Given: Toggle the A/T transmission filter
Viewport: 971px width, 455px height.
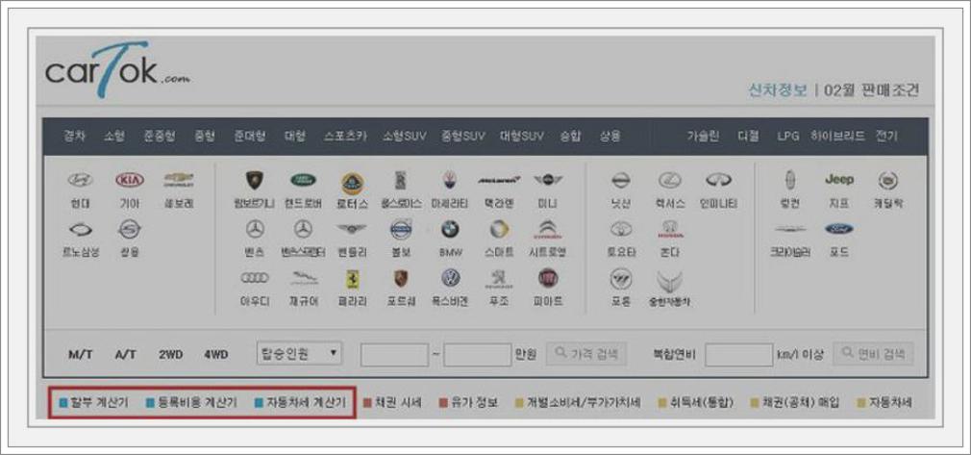Looking at the screenshot, I should coord(125,355).
